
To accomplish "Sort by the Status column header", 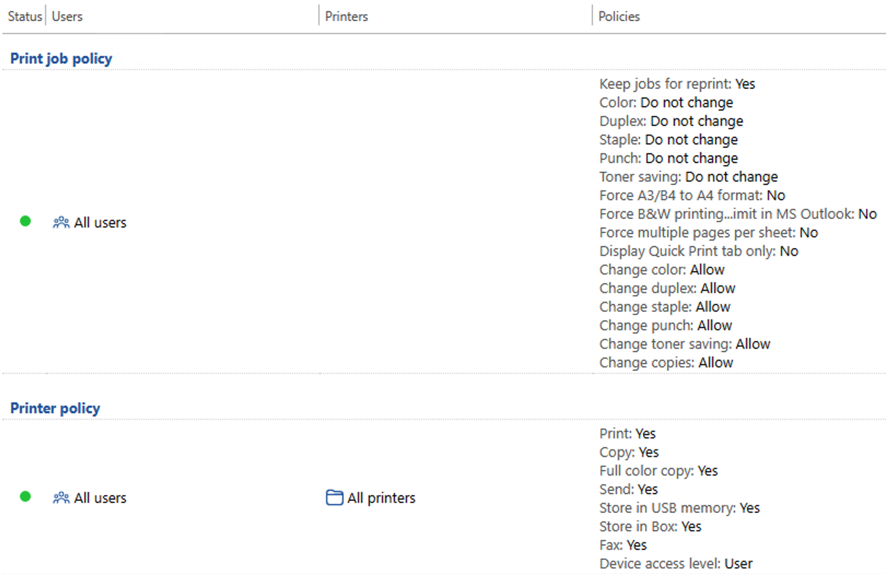I will tap(25, 16).
